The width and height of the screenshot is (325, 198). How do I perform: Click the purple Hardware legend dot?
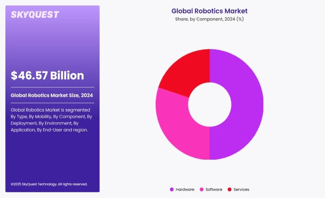[172, 189]
